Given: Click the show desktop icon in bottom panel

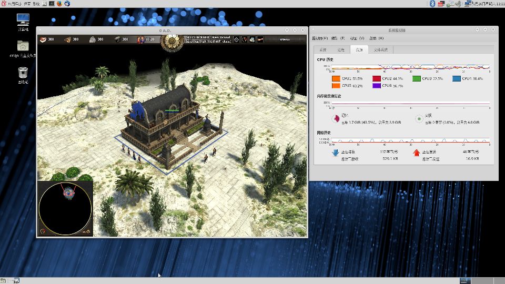Looking at the screenshot, I should [3, 281].
